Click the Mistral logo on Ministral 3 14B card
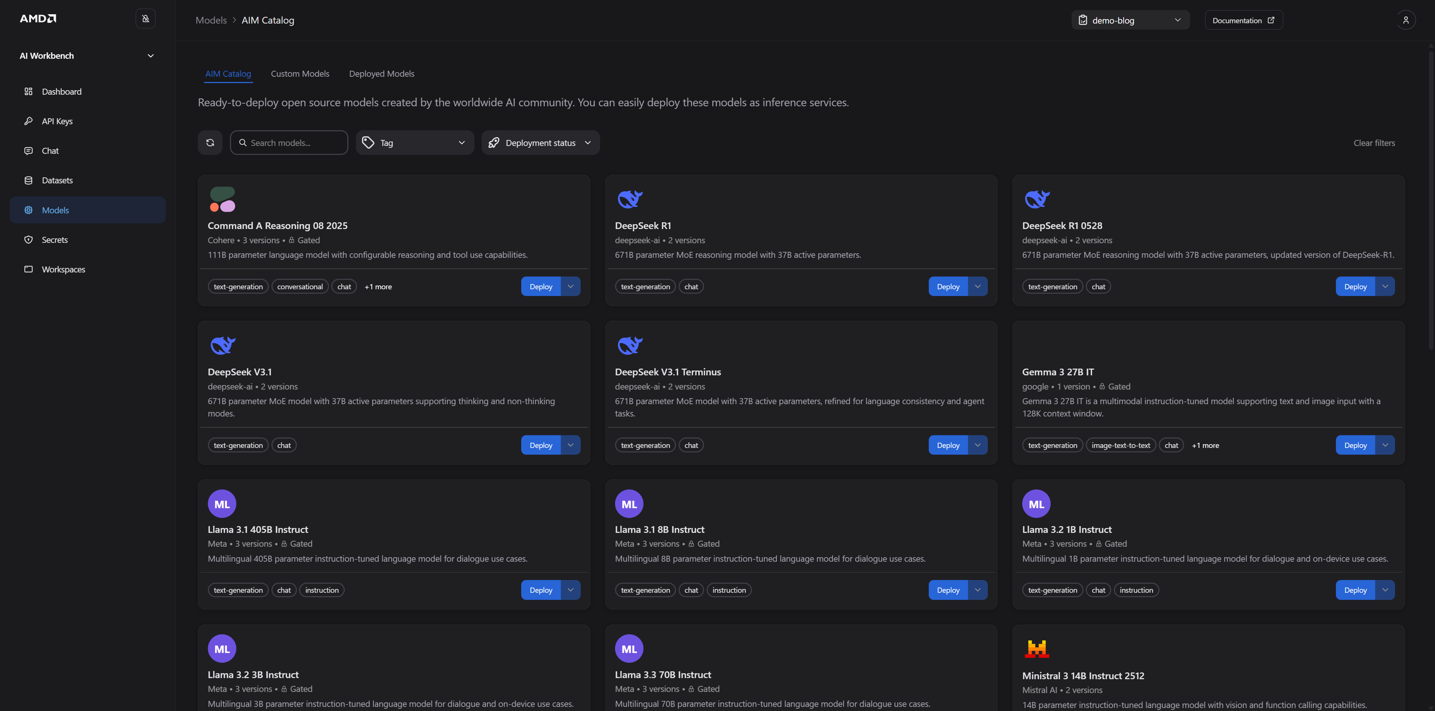The width and height of the screenshot is (1435, 711). 1036,649
